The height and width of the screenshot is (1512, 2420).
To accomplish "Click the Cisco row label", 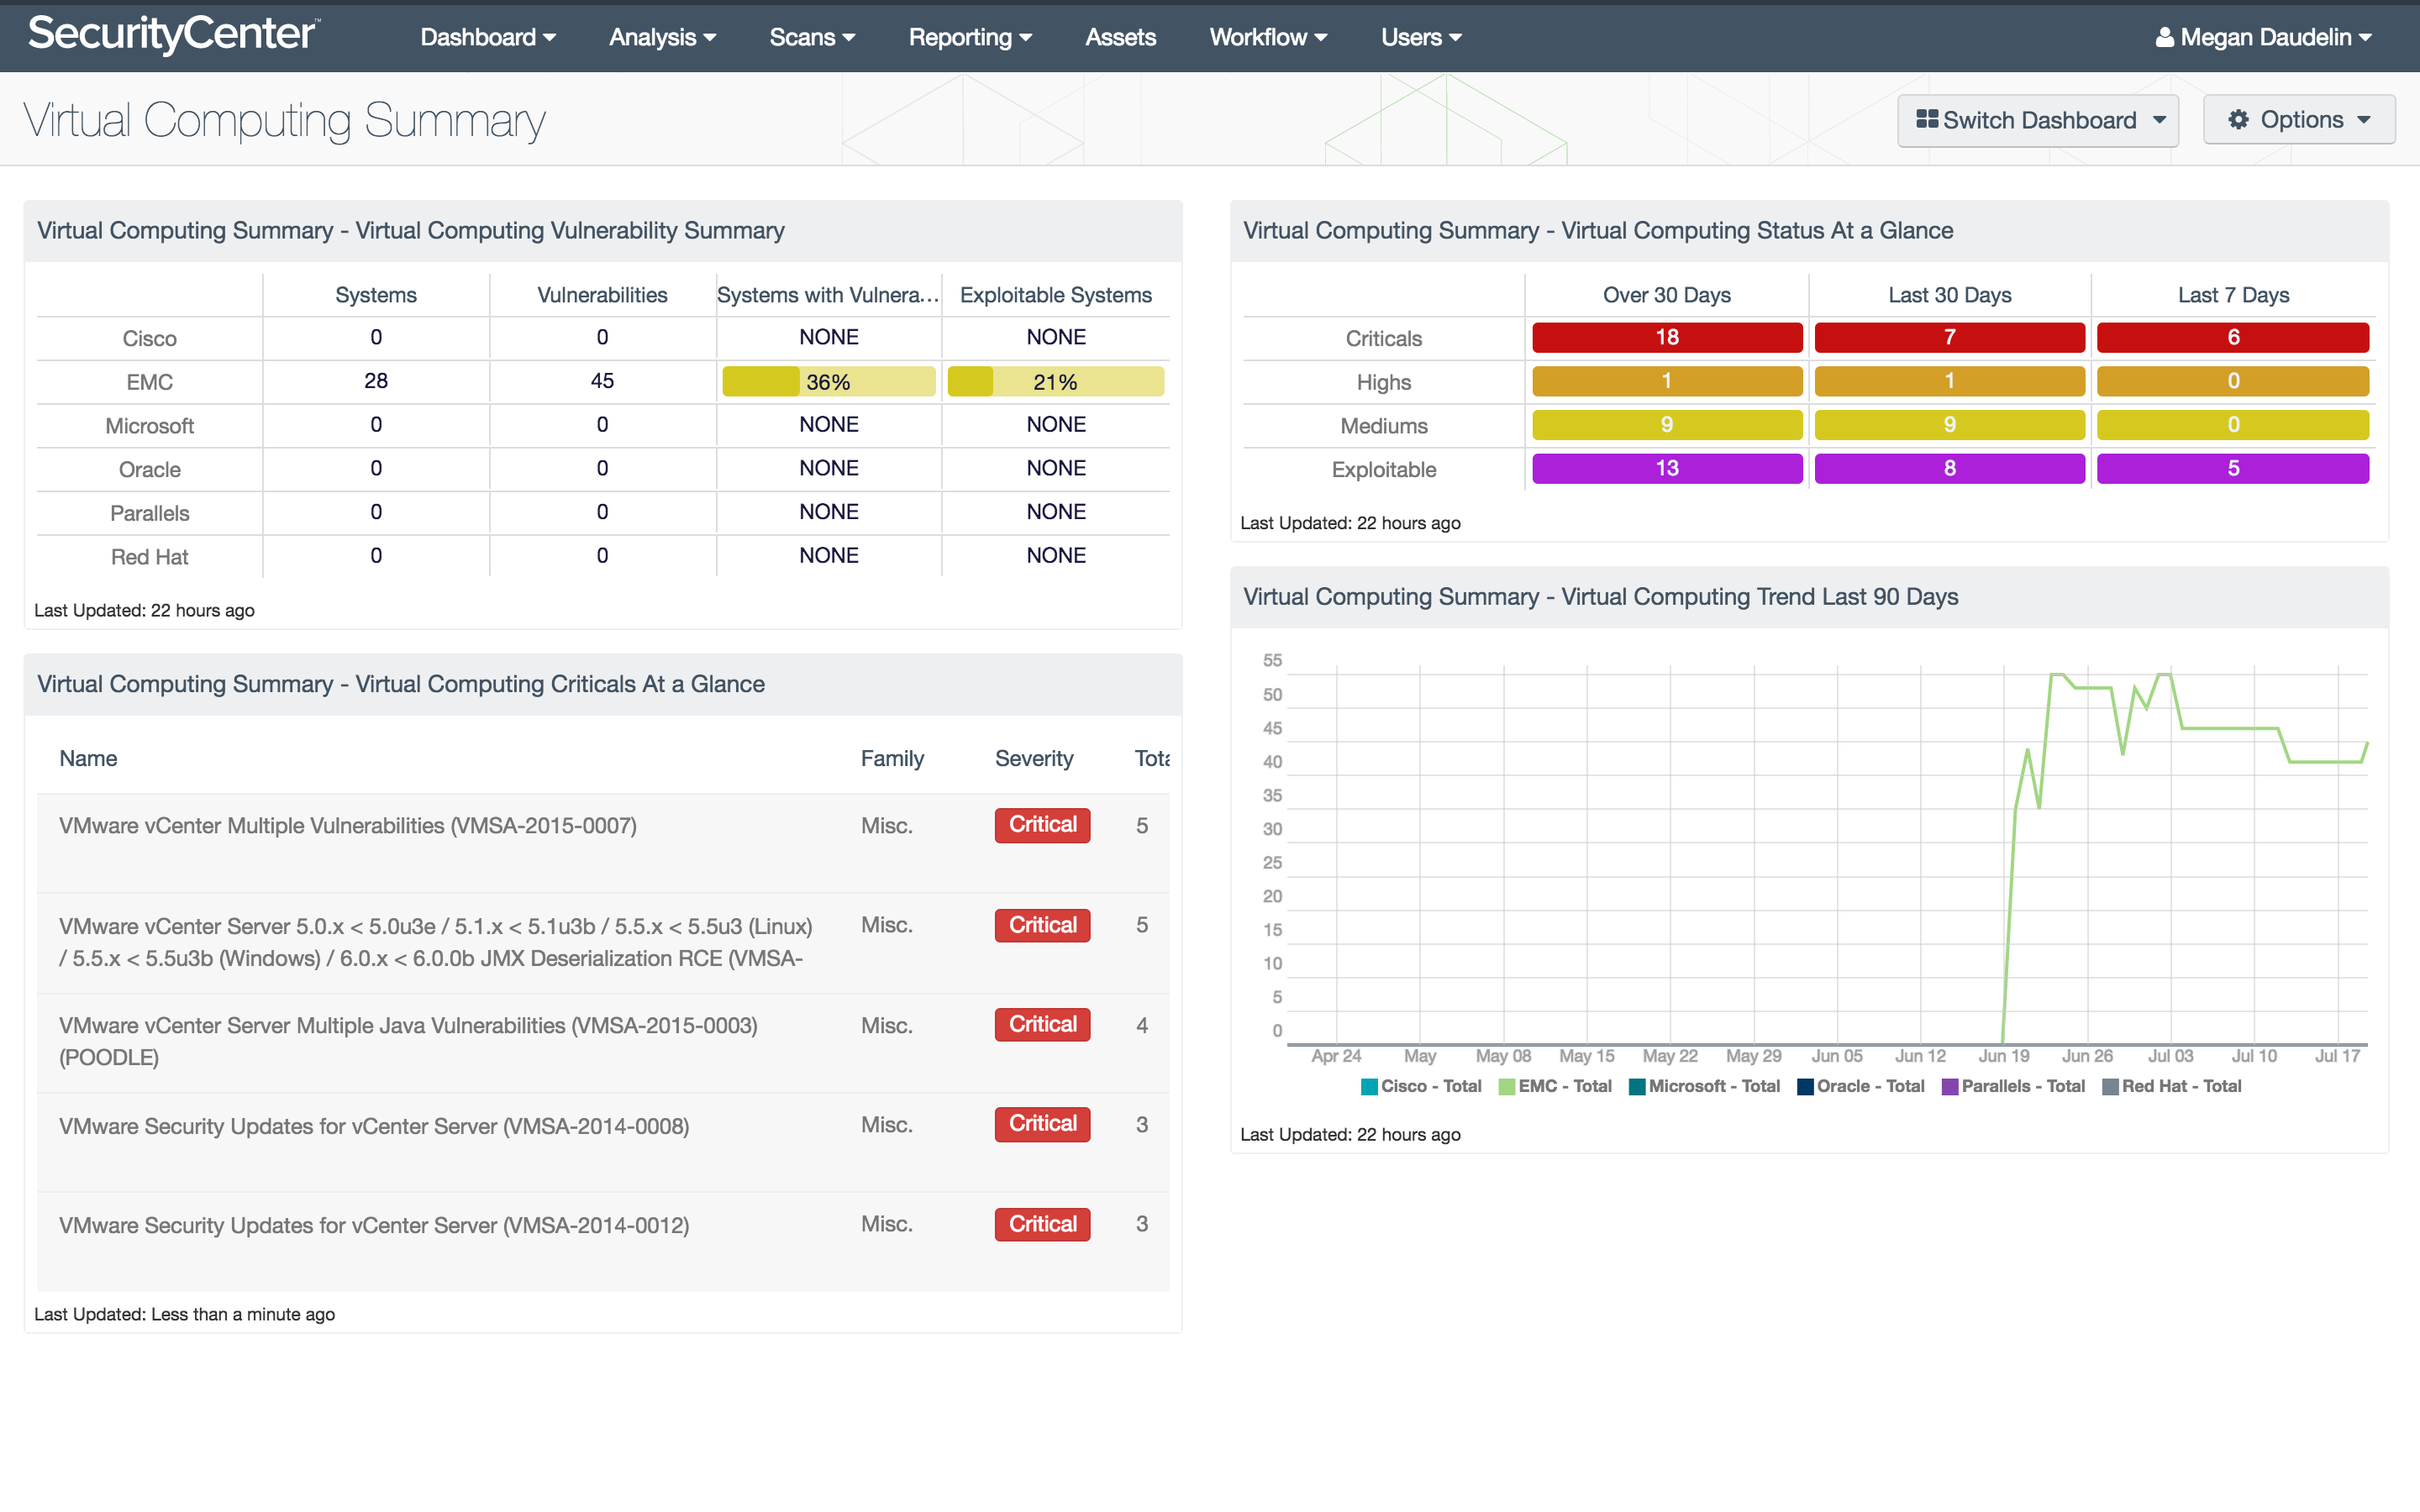I will 149,339.
